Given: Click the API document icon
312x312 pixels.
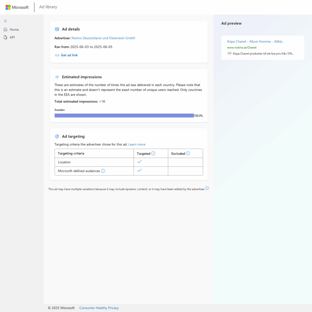Looking at the screenshot, I should pos(5,37).
